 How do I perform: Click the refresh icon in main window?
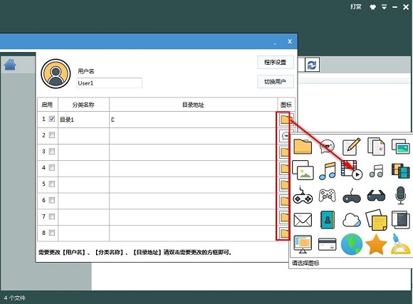312,65
